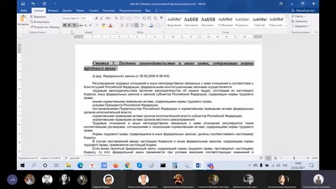
Task: Align text right
Action: 132,25
